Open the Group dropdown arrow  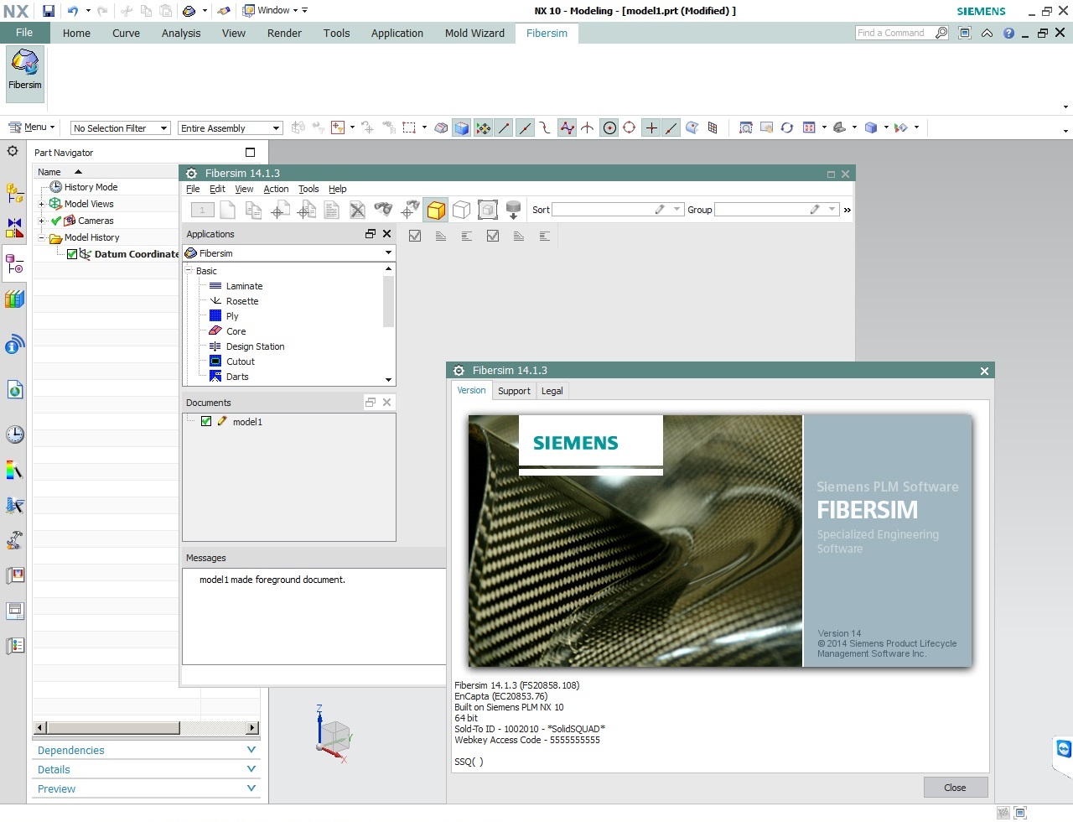tap(832, 210)
